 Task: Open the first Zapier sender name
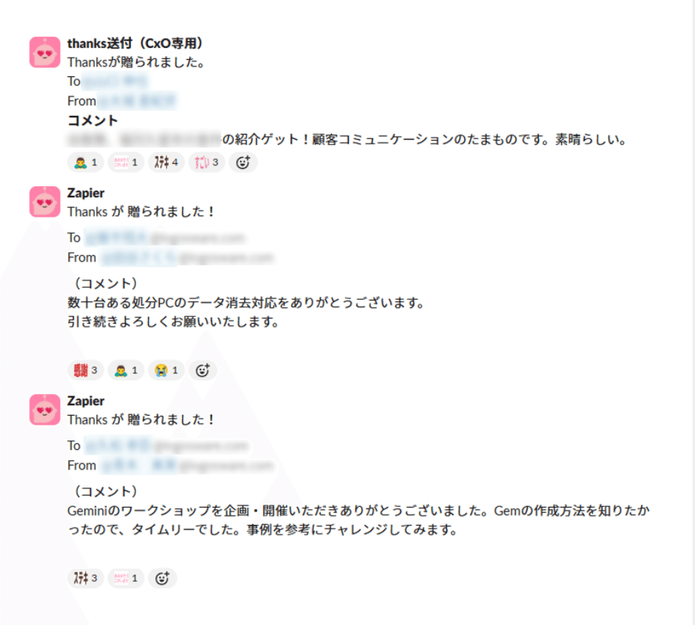tap(85, 193)
